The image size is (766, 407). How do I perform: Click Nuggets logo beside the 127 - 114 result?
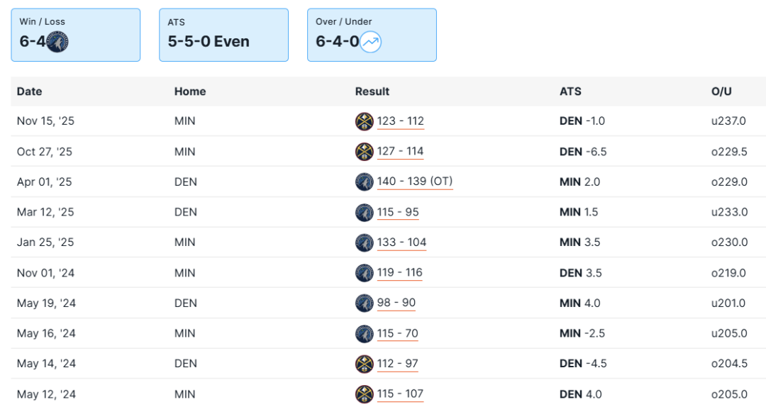(364, 152)
